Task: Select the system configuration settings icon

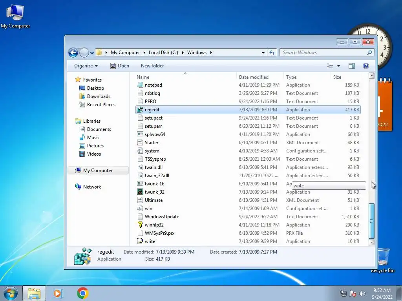Action: tap(140, 151)
